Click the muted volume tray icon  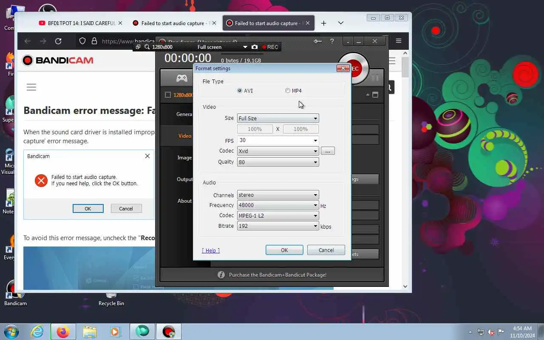click(x=491, y=332)
